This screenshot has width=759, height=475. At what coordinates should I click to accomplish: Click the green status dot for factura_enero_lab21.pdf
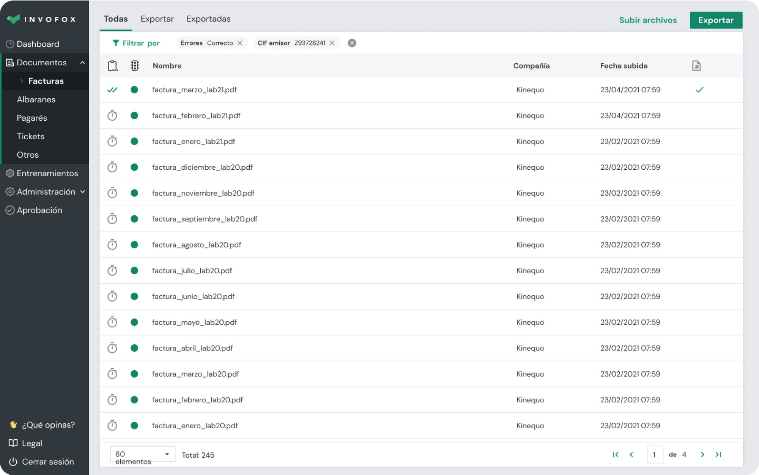click(x=134, y=141)
